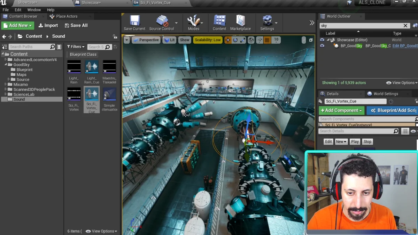Viewport: 418px width, 235px height.
Task: Click the Edit BP_GoodSky link
Action: 405,46
